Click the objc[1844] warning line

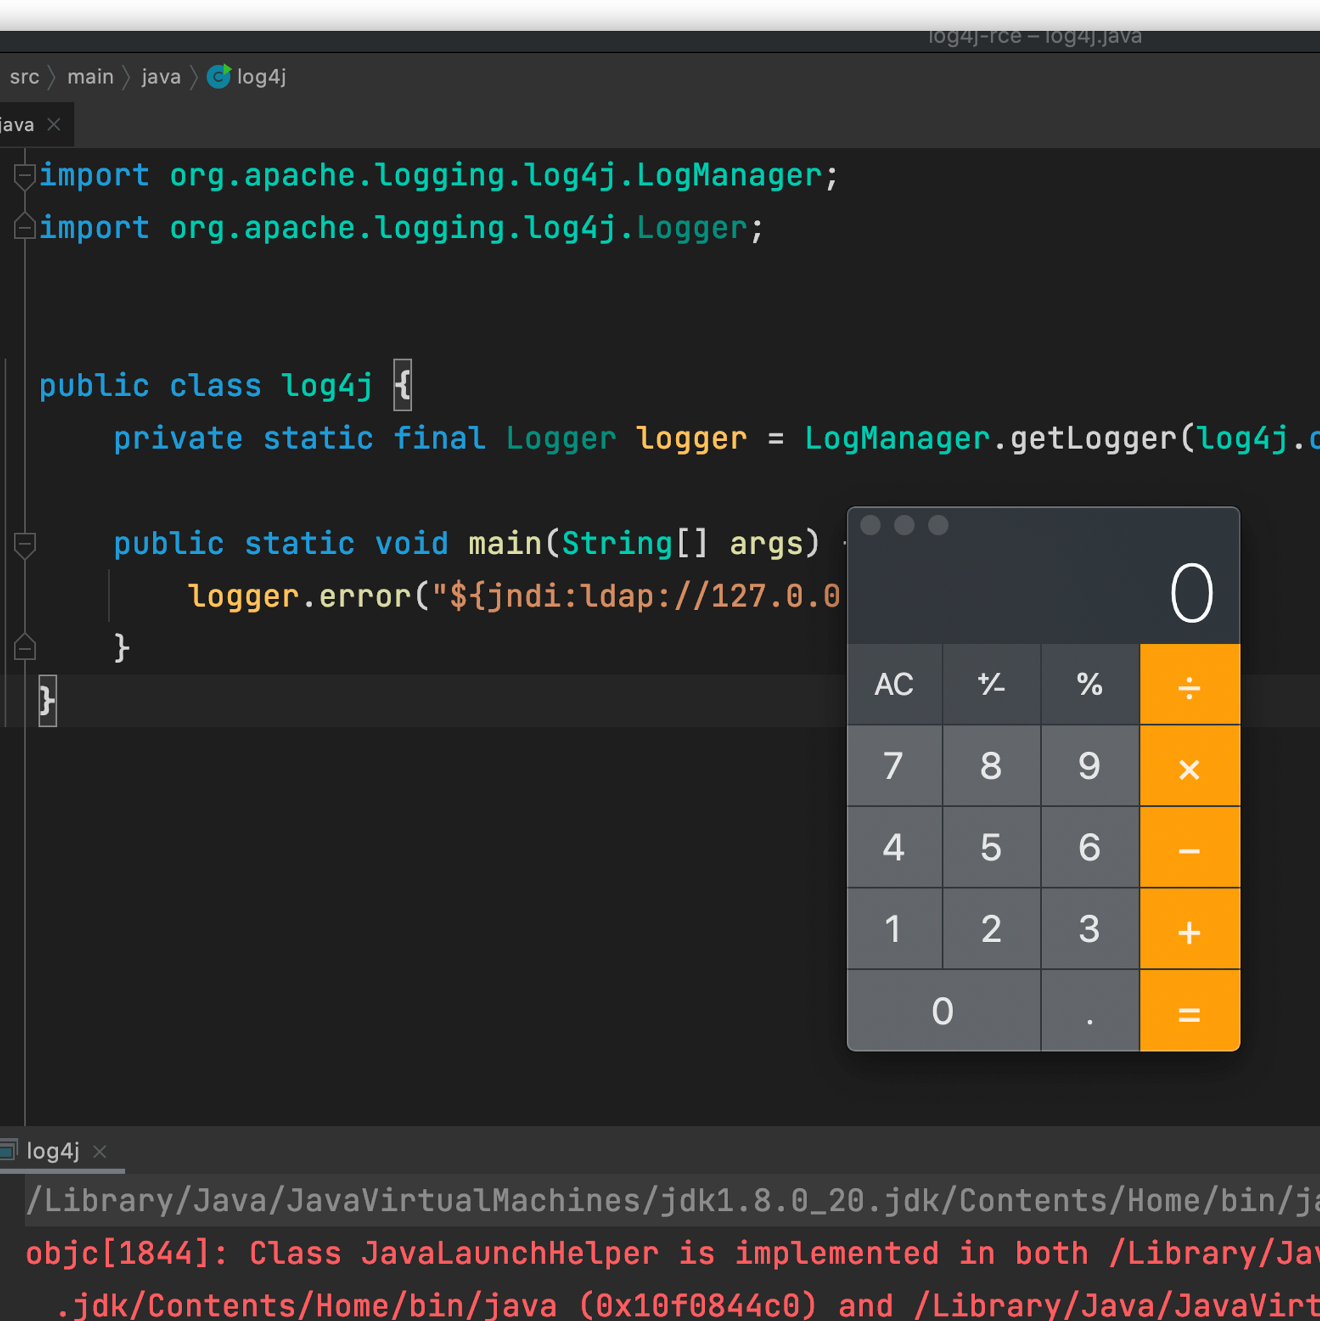[x=672, y=1254]
